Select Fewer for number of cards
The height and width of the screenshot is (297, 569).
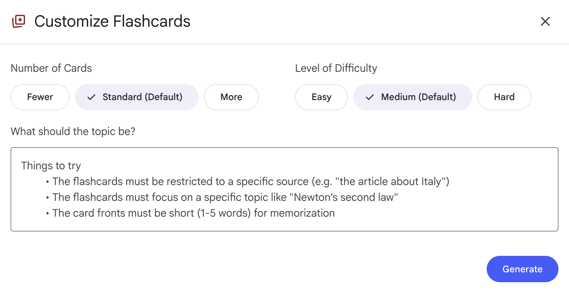coord(40,97)
